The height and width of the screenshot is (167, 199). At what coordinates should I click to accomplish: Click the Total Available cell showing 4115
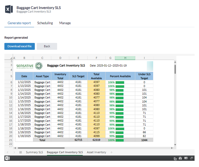(96, 132)
